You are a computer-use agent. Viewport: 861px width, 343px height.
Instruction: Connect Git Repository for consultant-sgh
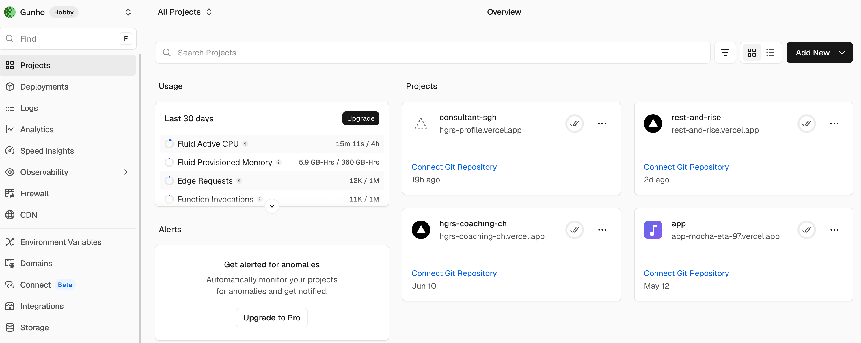click(x=454, y=167)
